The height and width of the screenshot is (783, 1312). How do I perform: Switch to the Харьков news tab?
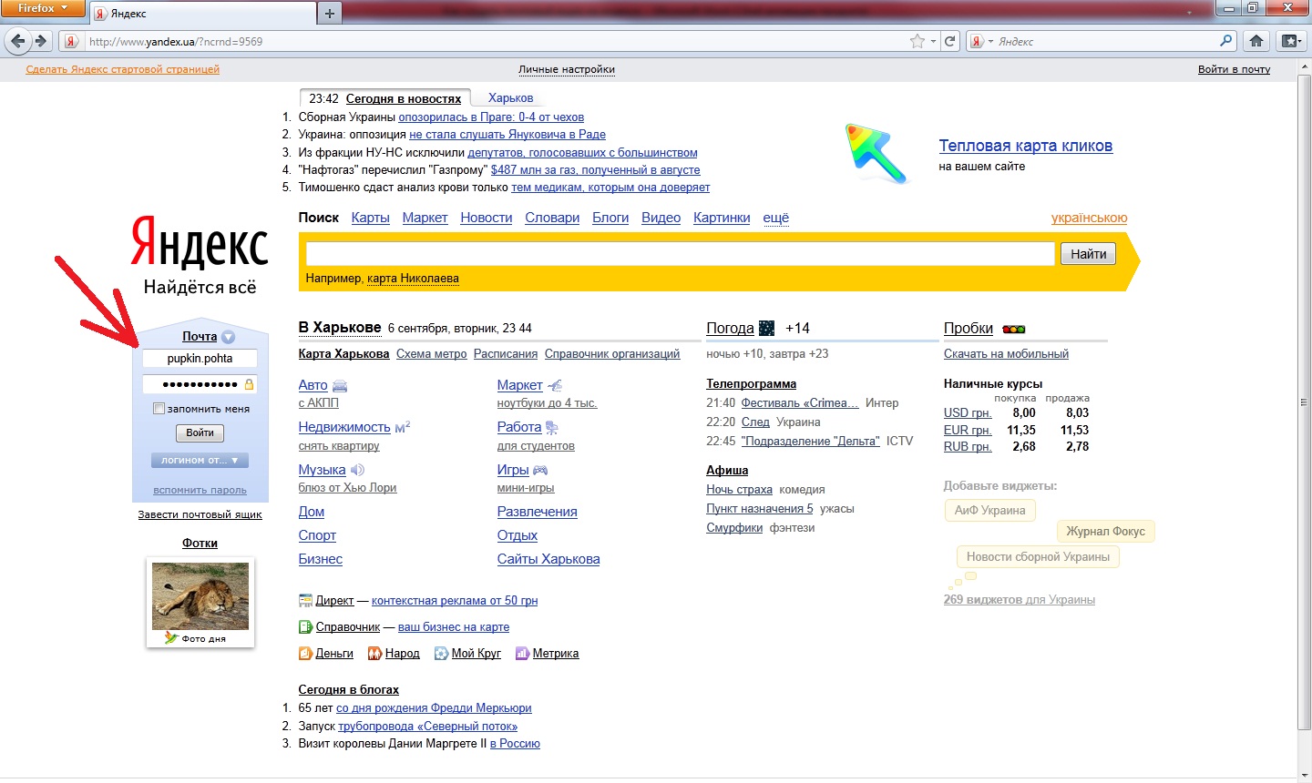pos(510,98)
